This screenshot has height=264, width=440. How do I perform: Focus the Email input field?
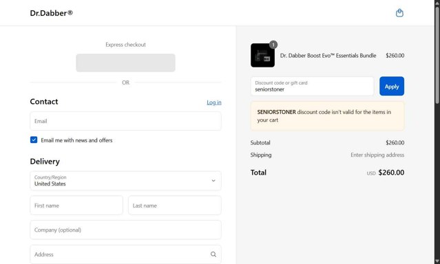click(125, 121)
